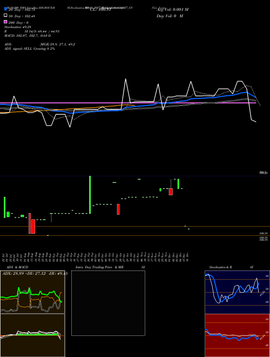This screenshot has height=357, width=270.
Task: Open the 'ADX & MACD' panel title
Action: tap(17, 267)
